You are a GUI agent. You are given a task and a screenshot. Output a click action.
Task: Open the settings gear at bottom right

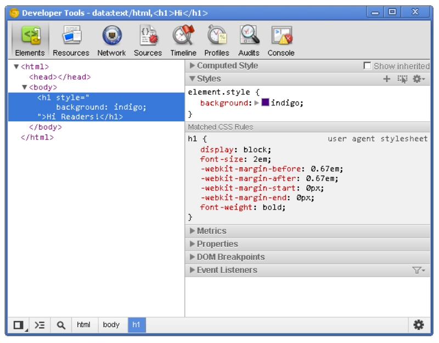pyautogui.click(x=419, y=325)
